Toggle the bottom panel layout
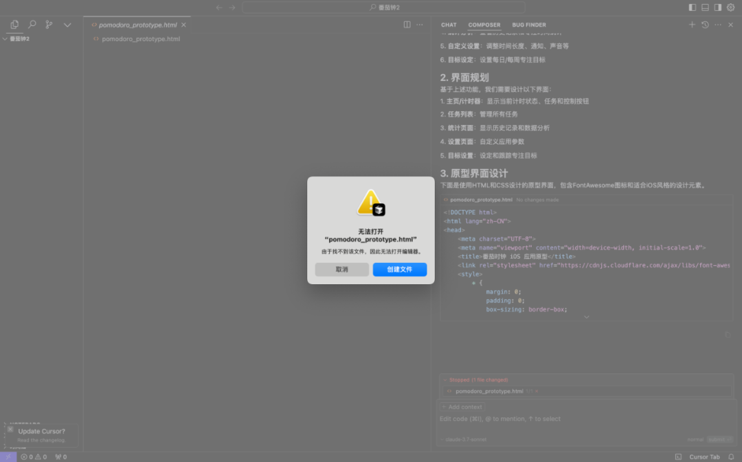This screenshot has width=742, height=462. click(705, 8)
